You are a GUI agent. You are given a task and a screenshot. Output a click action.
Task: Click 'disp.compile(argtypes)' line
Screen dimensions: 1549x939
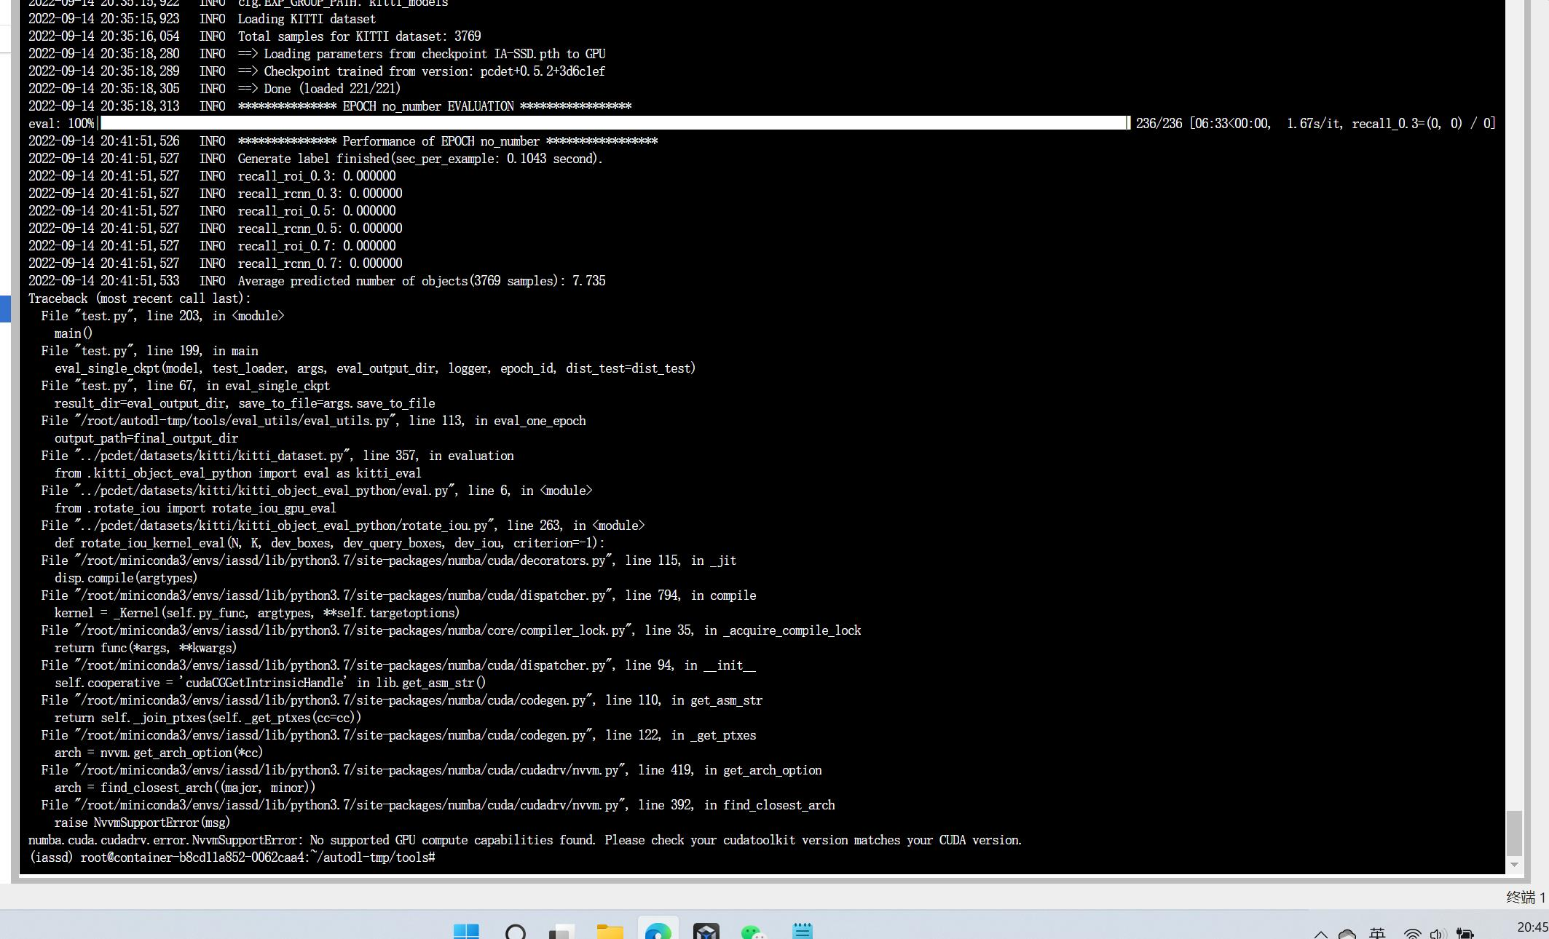click(126, 578)
